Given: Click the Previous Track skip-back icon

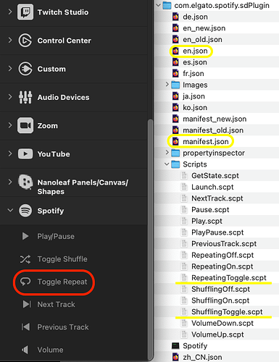Looking at the screenshot, I should [25, 327].
